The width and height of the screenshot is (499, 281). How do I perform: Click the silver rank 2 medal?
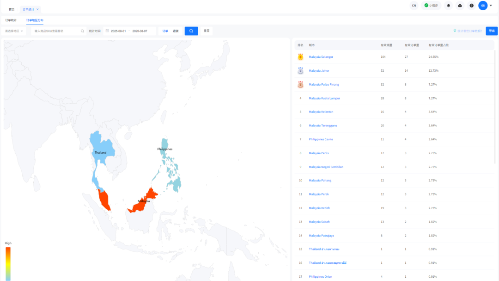(300, 70)
